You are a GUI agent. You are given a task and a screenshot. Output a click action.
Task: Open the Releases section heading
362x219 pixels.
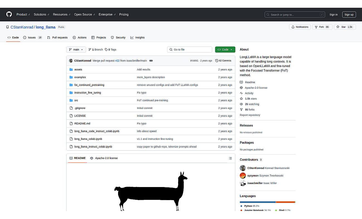tap(246, 125)
